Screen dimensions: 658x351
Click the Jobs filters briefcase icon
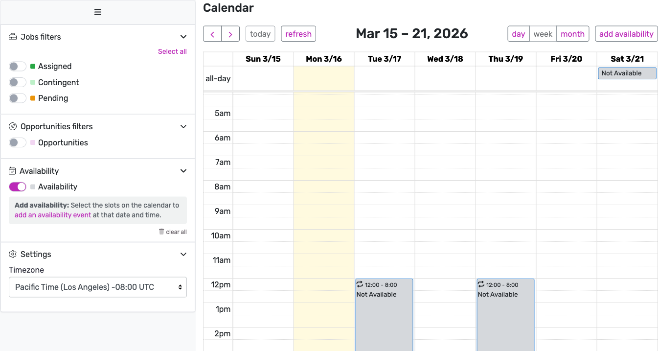point(12,37)
